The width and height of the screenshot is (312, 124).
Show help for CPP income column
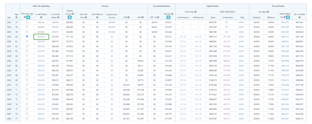129,17
